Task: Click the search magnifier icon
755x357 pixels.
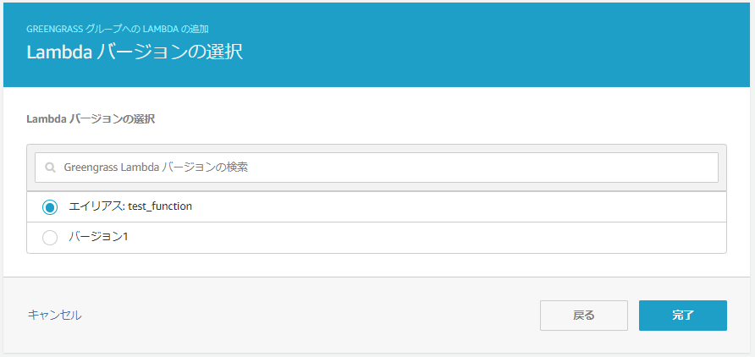Action: [x=50, y=168]
